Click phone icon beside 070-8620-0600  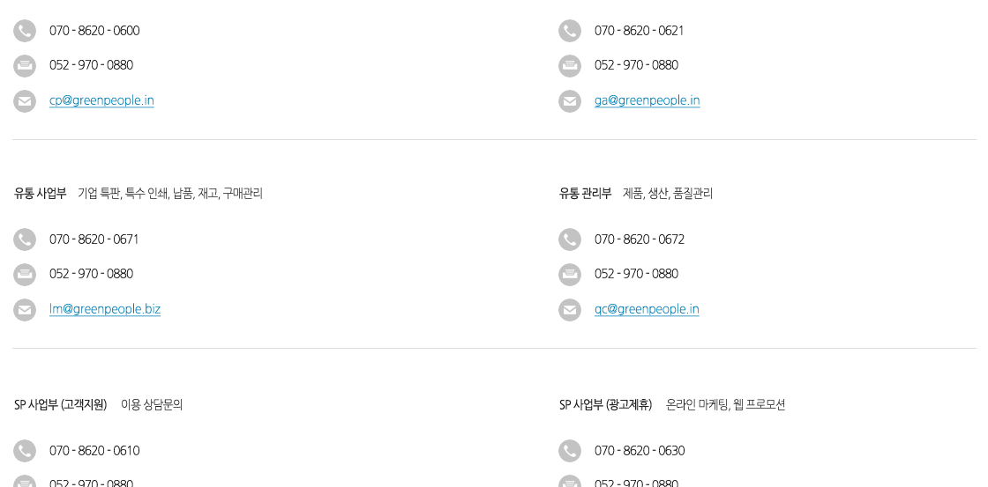coord(25,31)
